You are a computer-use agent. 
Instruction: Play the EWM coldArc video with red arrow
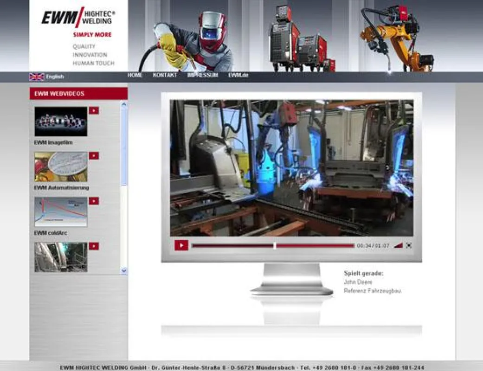(x=94, y=201)
